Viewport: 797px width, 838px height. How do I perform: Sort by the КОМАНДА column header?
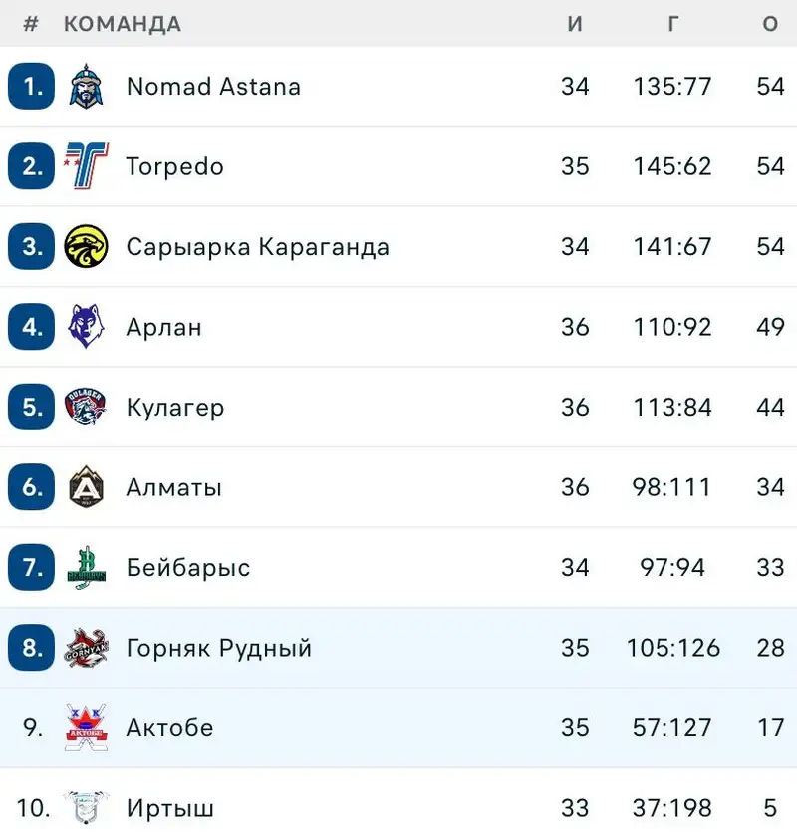123,24
